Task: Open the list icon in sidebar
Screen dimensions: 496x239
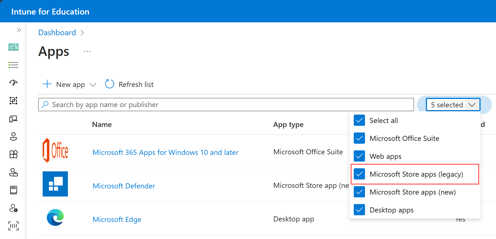Action: click(13, 65)
